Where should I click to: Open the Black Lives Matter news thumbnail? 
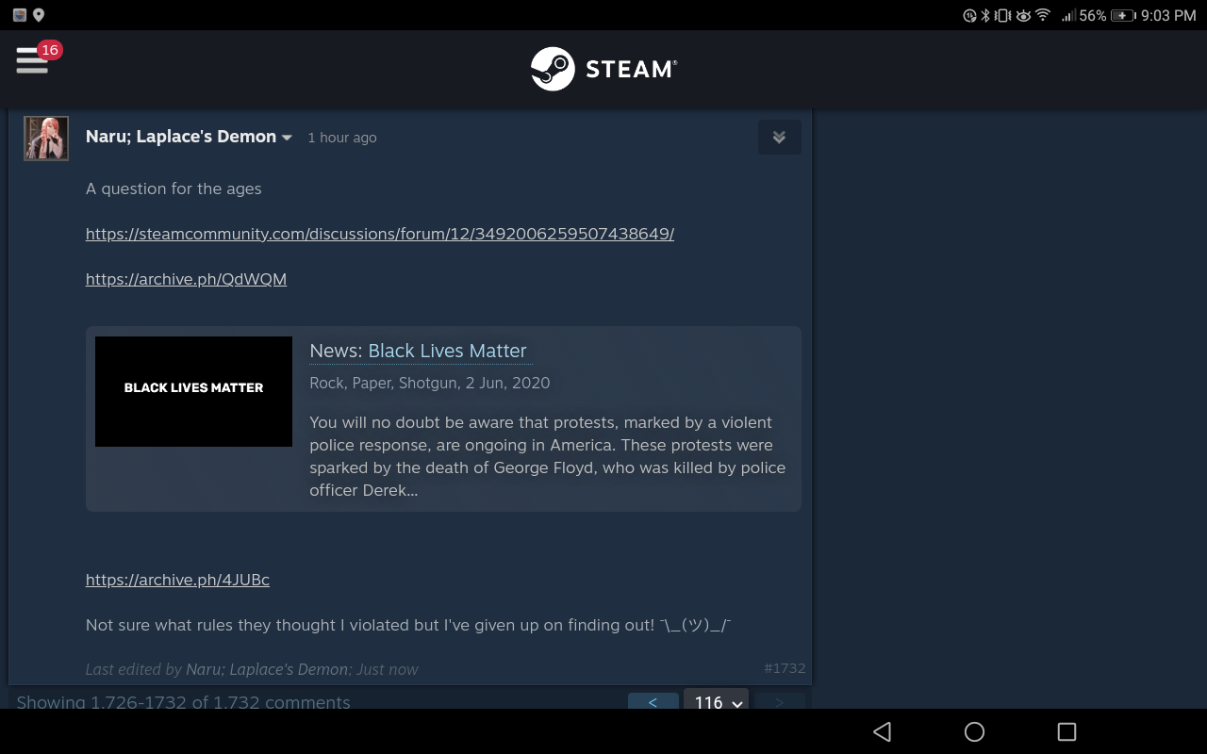pos(193,391)
